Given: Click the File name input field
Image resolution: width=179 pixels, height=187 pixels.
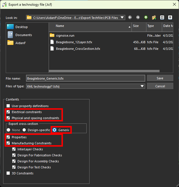Looking at the screenshot, I should (85, 78).
